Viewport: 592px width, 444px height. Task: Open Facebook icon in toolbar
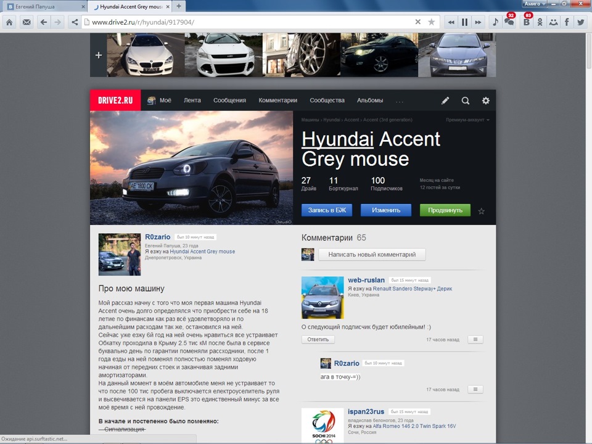pos(567,22)
